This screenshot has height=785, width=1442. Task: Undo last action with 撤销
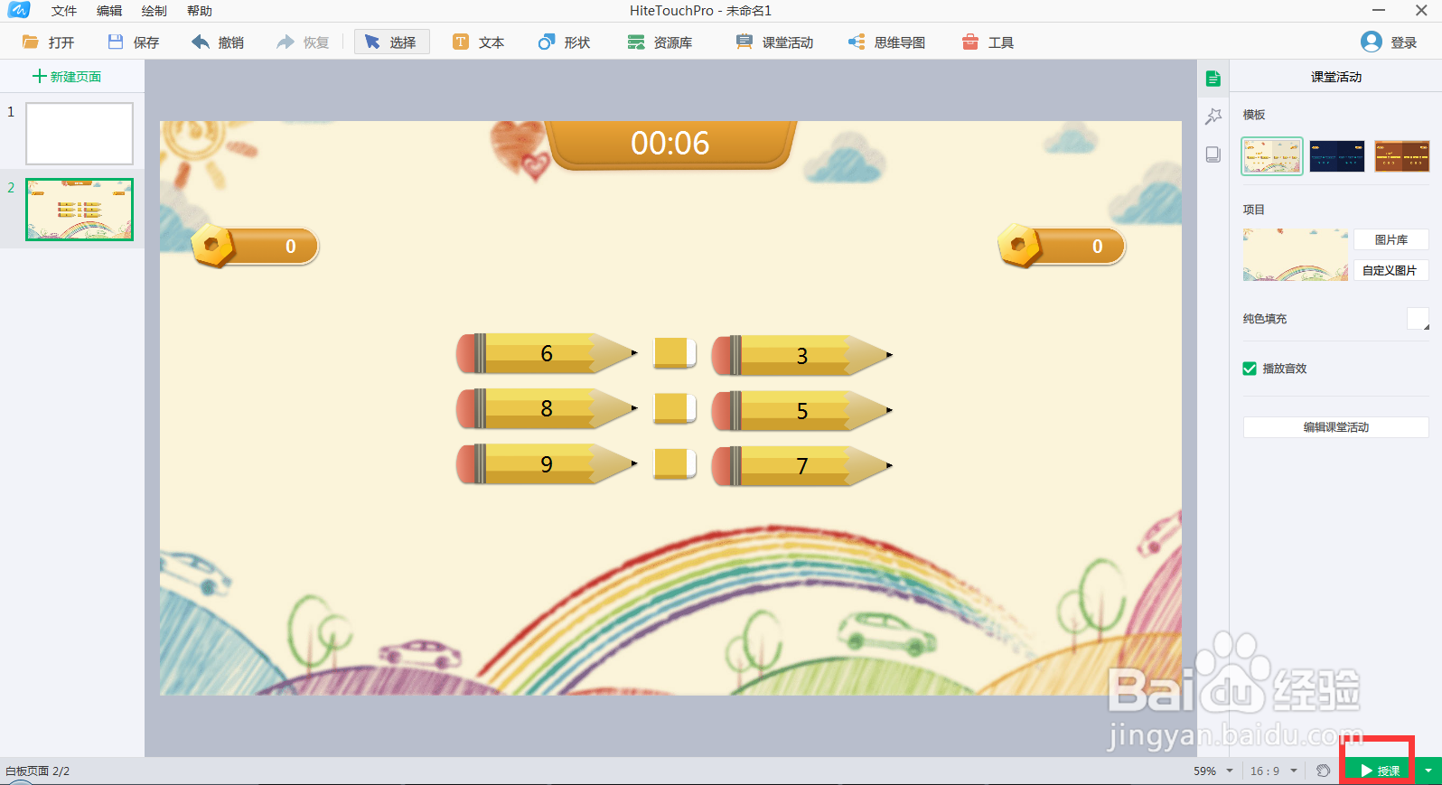pyautogui.click(x=218, y=42)
